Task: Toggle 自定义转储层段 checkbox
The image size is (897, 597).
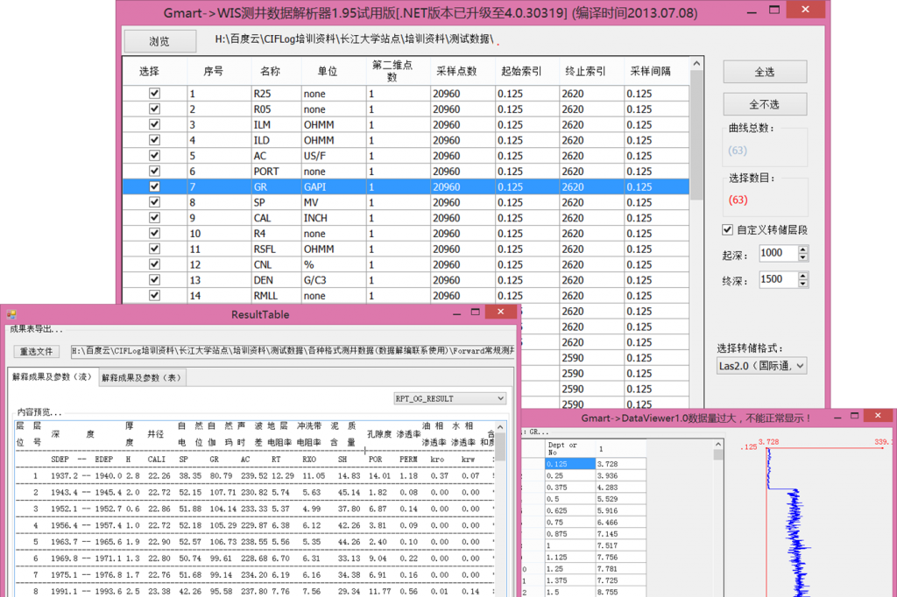Action: tap(727, 230)
